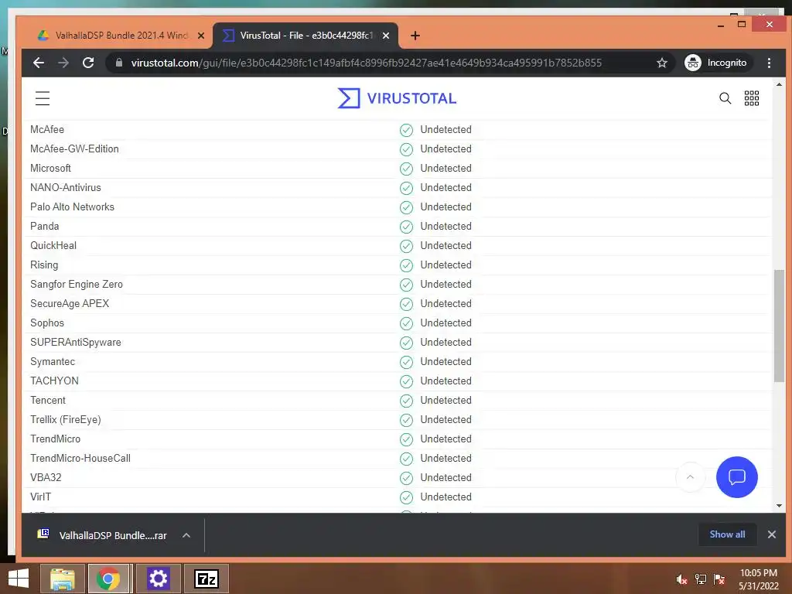Open File Explorer from taskbar
The image size is (792, 594).
63,579
